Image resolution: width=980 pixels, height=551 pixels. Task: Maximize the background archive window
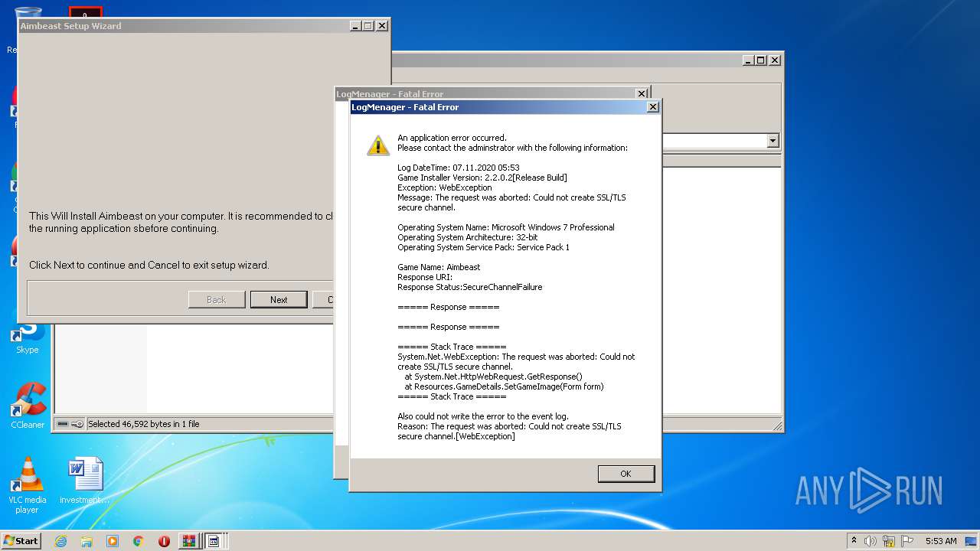pyautogui.click(x=761, y=60)
